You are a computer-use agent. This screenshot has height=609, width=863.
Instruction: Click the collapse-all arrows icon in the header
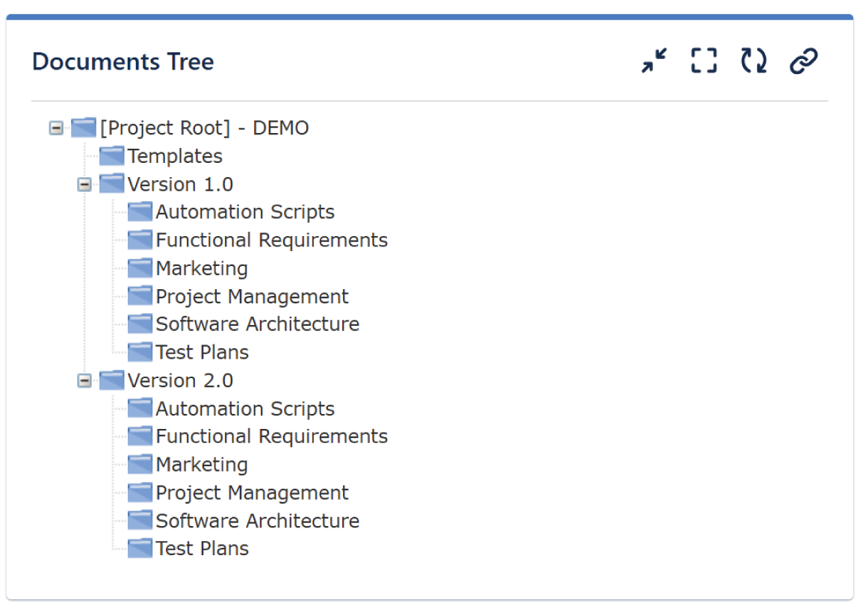[x=653, y=61]
